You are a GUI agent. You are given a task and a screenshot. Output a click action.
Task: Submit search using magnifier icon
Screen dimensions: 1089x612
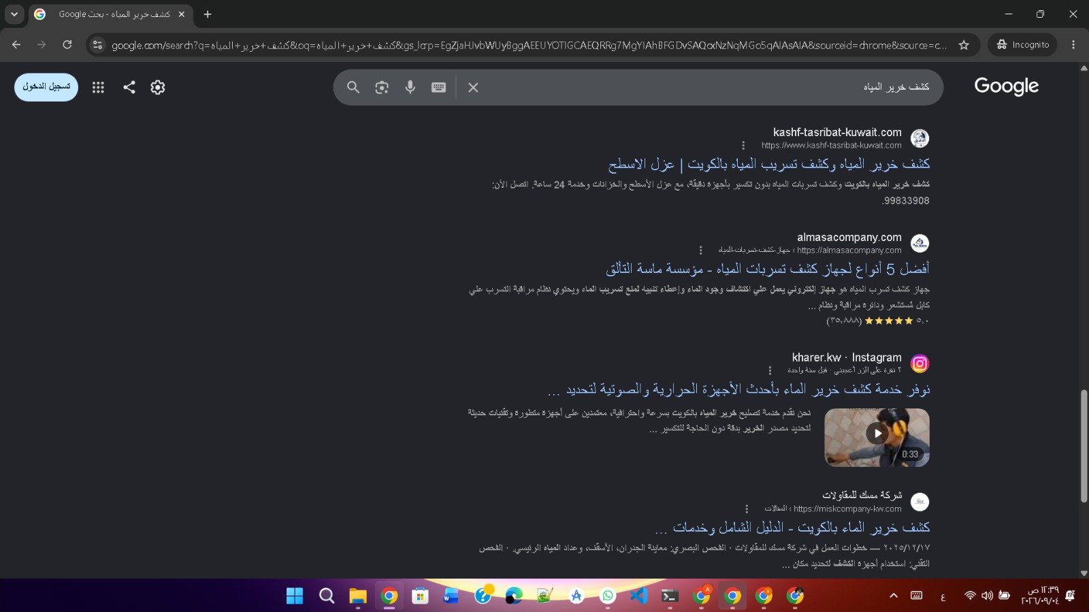(353, 87)
